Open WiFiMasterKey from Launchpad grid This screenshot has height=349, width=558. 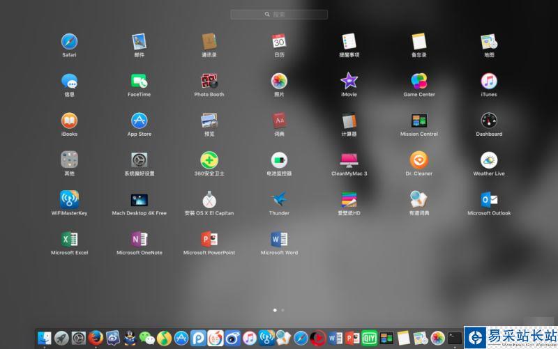[x=69, y=200]
